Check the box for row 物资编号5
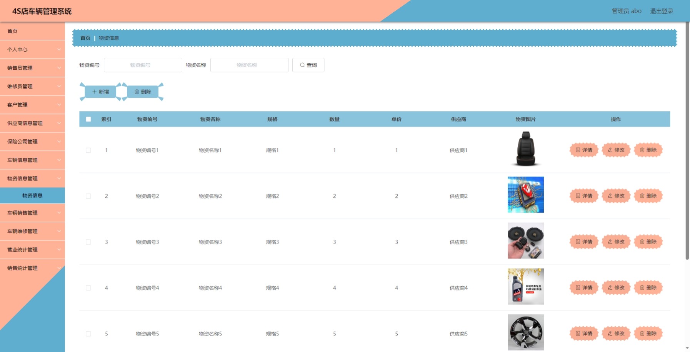 coord(88,334)
